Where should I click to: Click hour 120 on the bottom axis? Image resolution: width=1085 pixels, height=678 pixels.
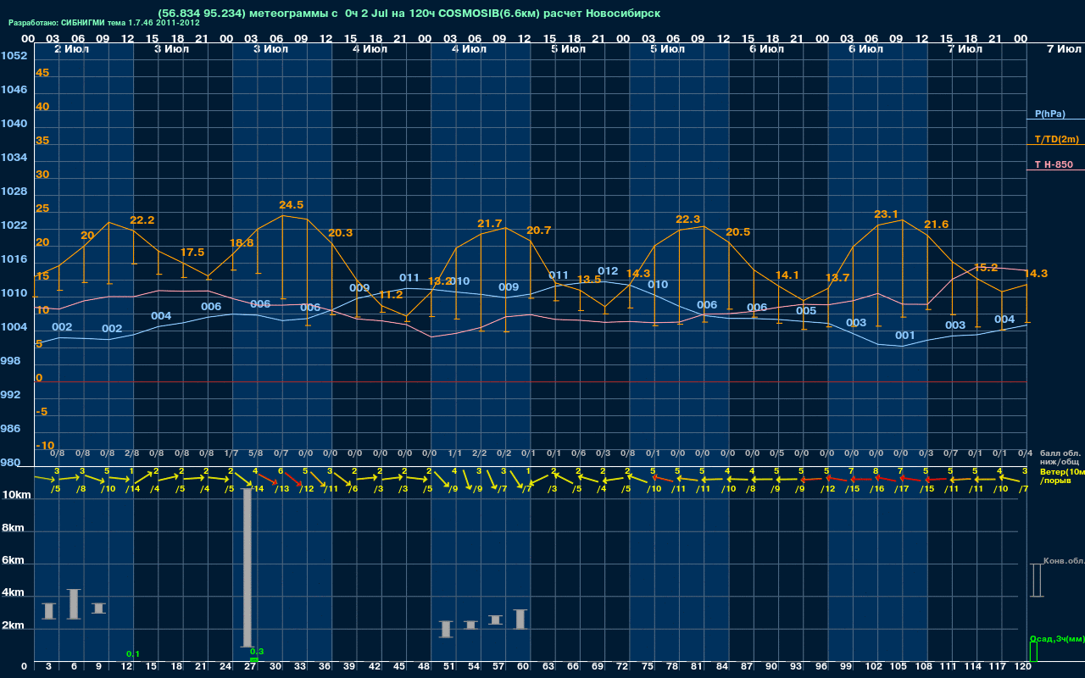1022,667
